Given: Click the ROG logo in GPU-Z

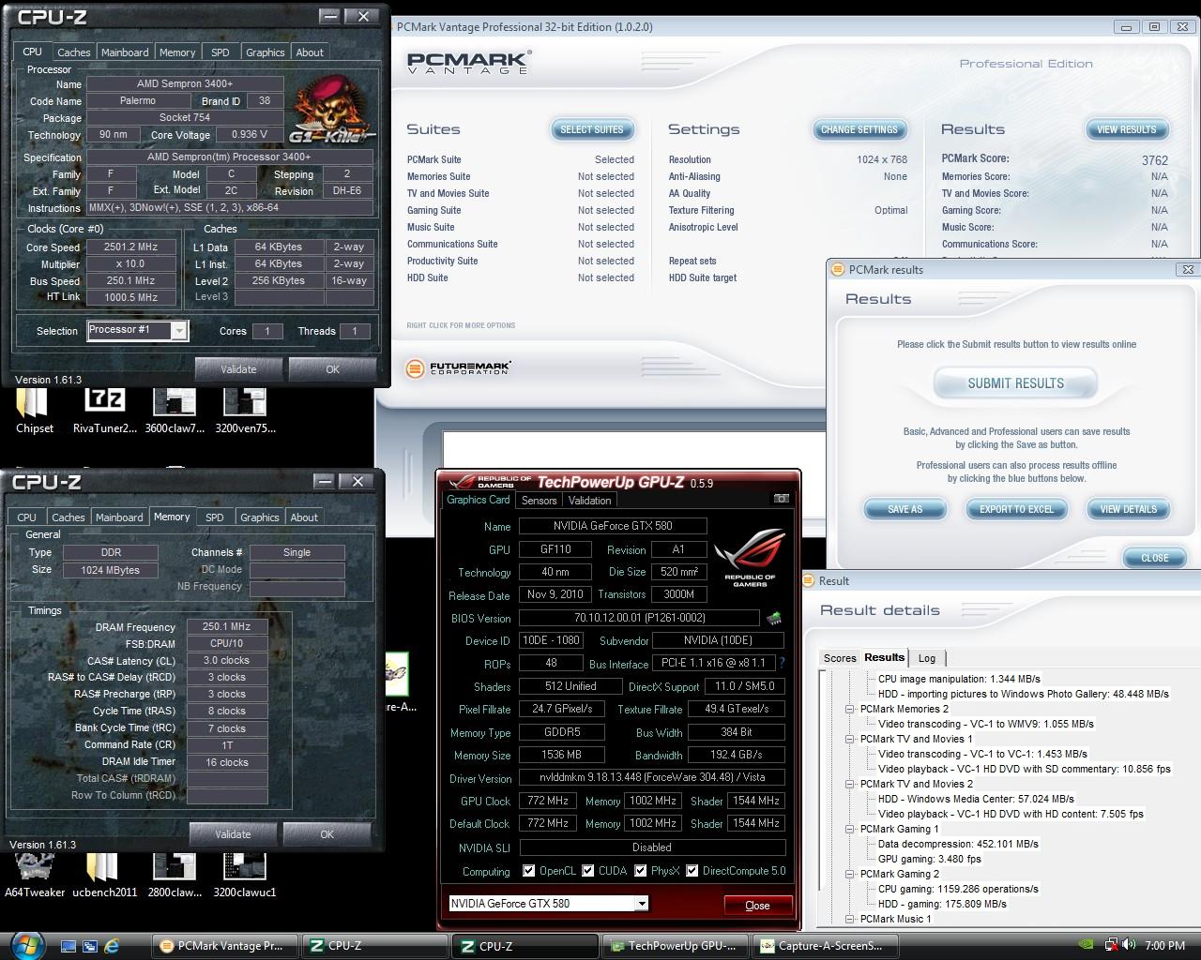Looking at the screenshot, I should point(749,558).
